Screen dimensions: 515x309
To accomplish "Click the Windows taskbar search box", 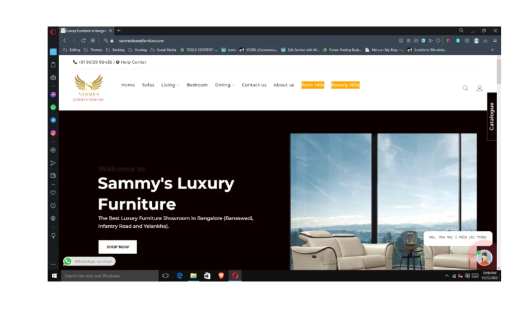I will 109,276.
